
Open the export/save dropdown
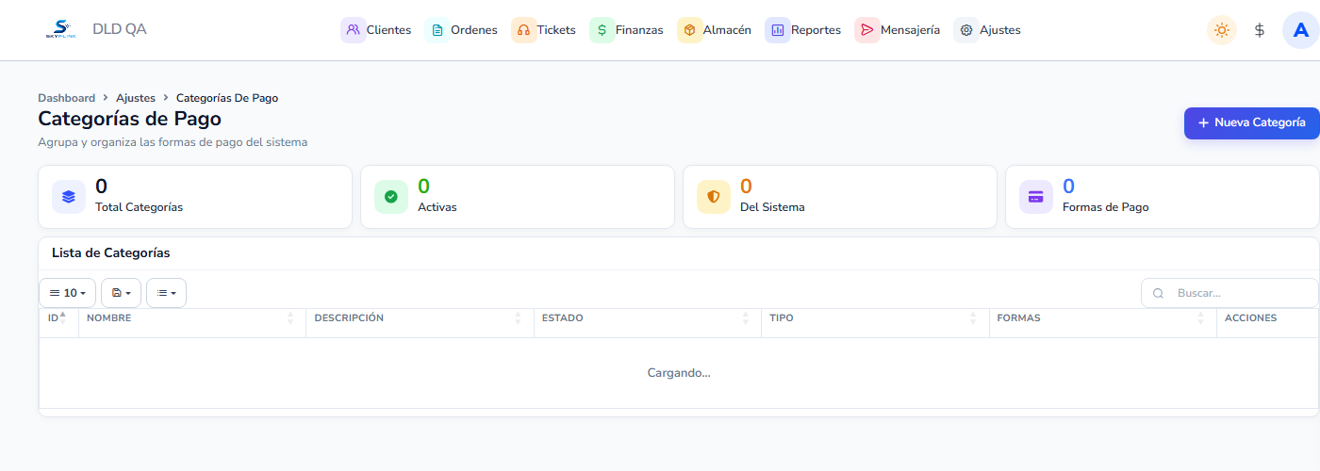pyautogui.click(x=122, y=293)
